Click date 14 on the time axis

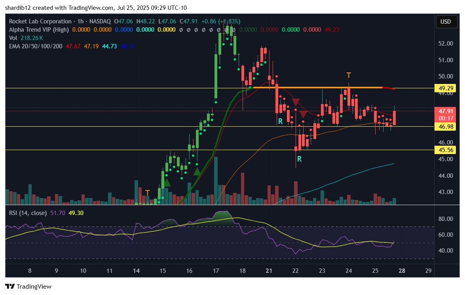pyautogui.click(x=136, y=271)
